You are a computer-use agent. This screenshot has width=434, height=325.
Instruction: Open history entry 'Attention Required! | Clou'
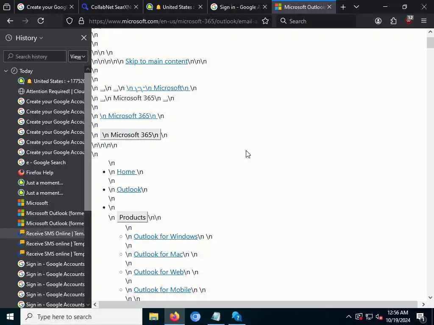click(x=51, y=91)
